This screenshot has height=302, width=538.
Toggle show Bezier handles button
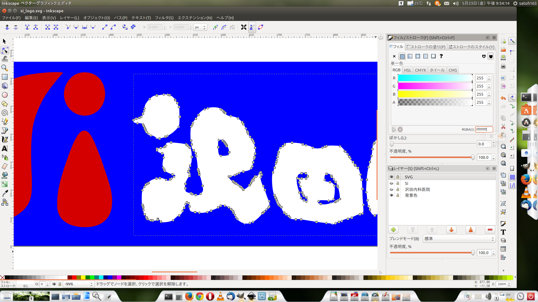click(252, 27)
